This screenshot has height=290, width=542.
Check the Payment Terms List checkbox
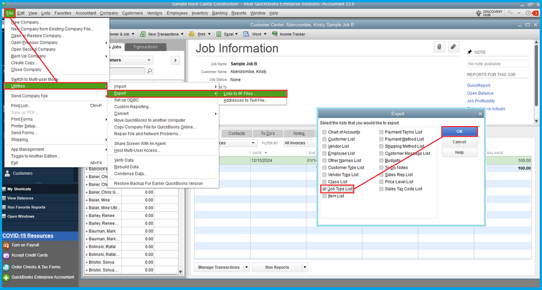[x=381, y=132]
